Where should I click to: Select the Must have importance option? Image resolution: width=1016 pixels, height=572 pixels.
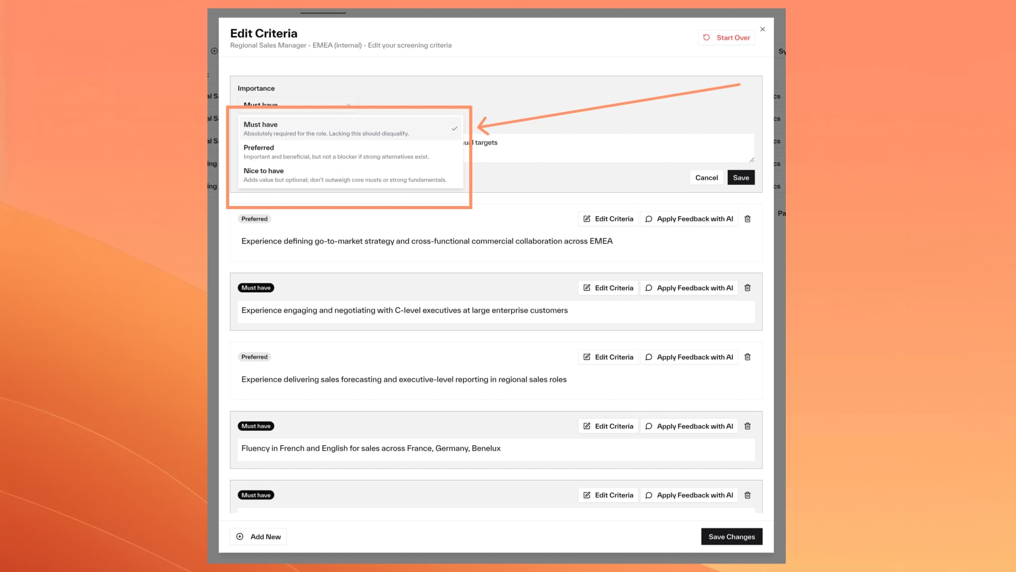(350, 129)
